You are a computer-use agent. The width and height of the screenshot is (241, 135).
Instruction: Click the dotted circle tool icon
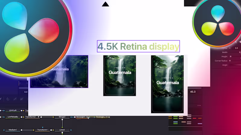point(8,99)
